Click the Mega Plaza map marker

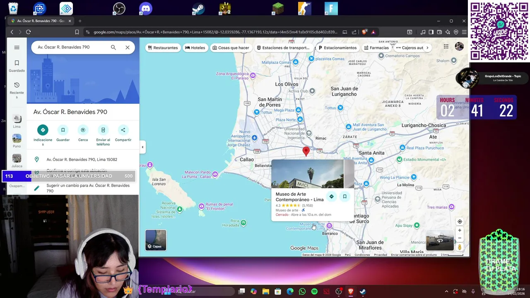(299, 110)
